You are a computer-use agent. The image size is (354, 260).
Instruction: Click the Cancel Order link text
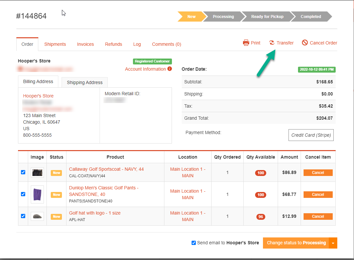323,43
